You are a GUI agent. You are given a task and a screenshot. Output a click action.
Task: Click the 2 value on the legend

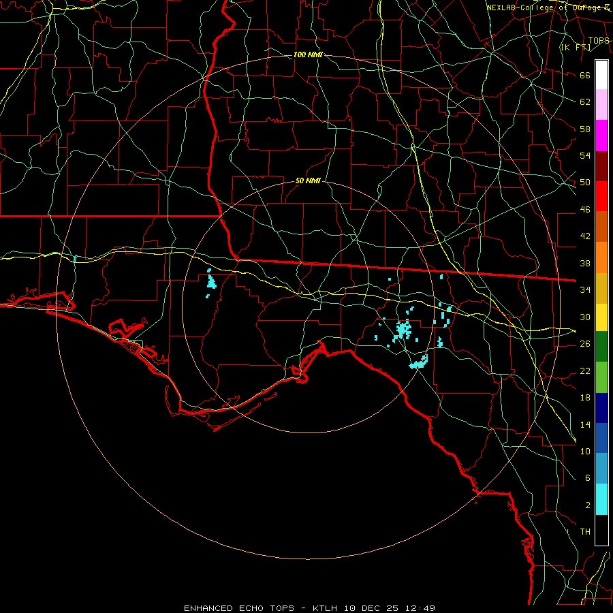point(587,505)
